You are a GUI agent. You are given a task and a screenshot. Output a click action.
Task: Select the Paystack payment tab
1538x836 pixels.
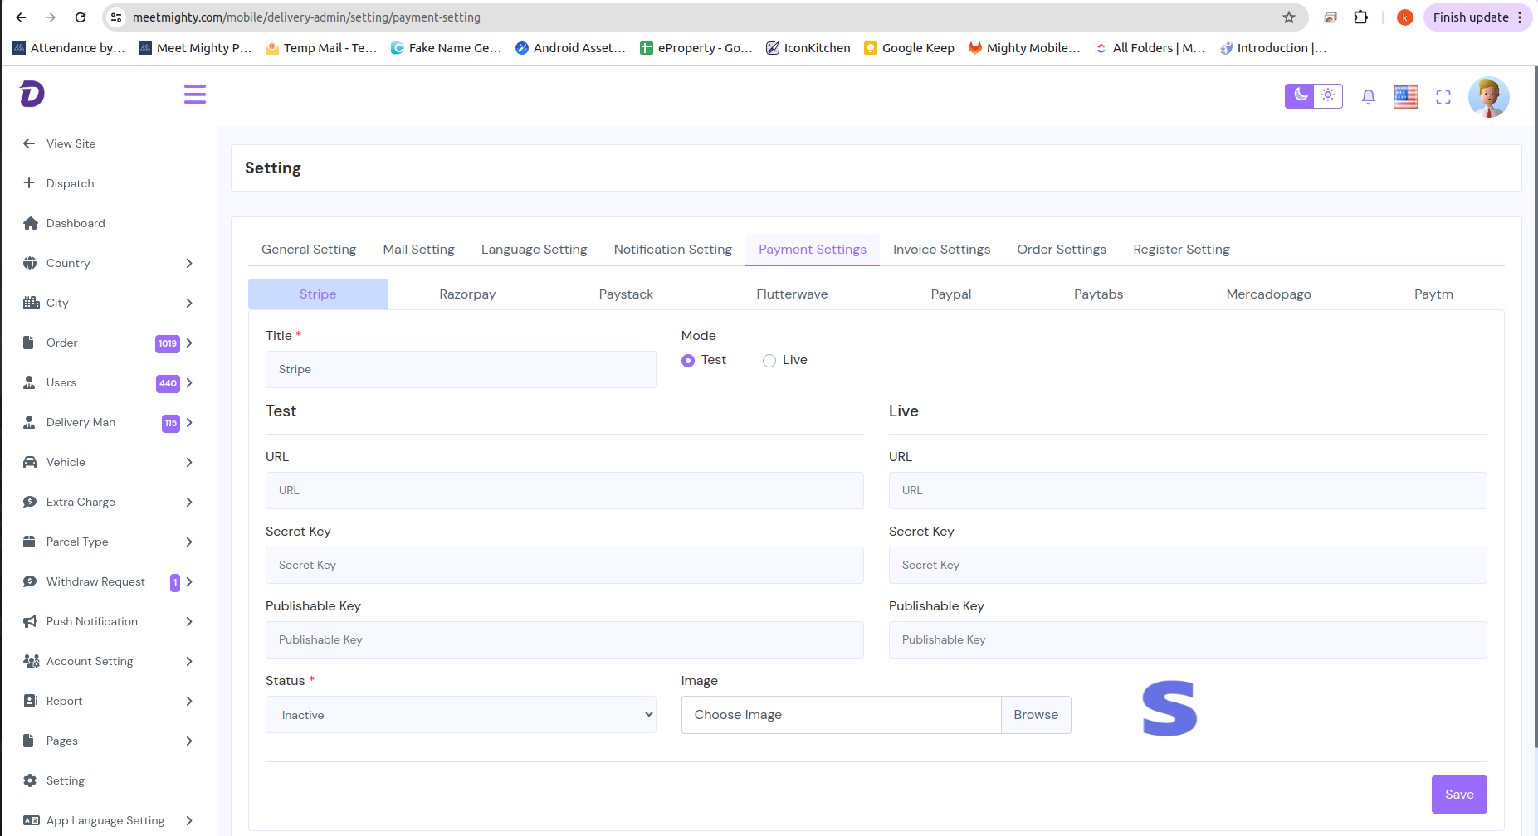626,294
